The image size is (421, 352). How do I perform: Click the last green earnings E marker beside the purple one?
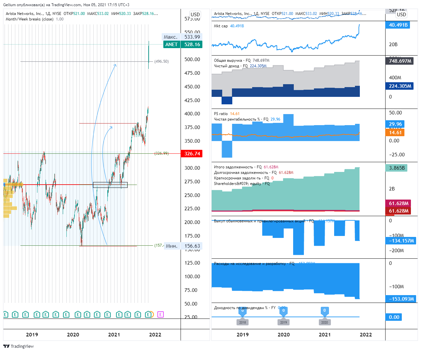148,314
